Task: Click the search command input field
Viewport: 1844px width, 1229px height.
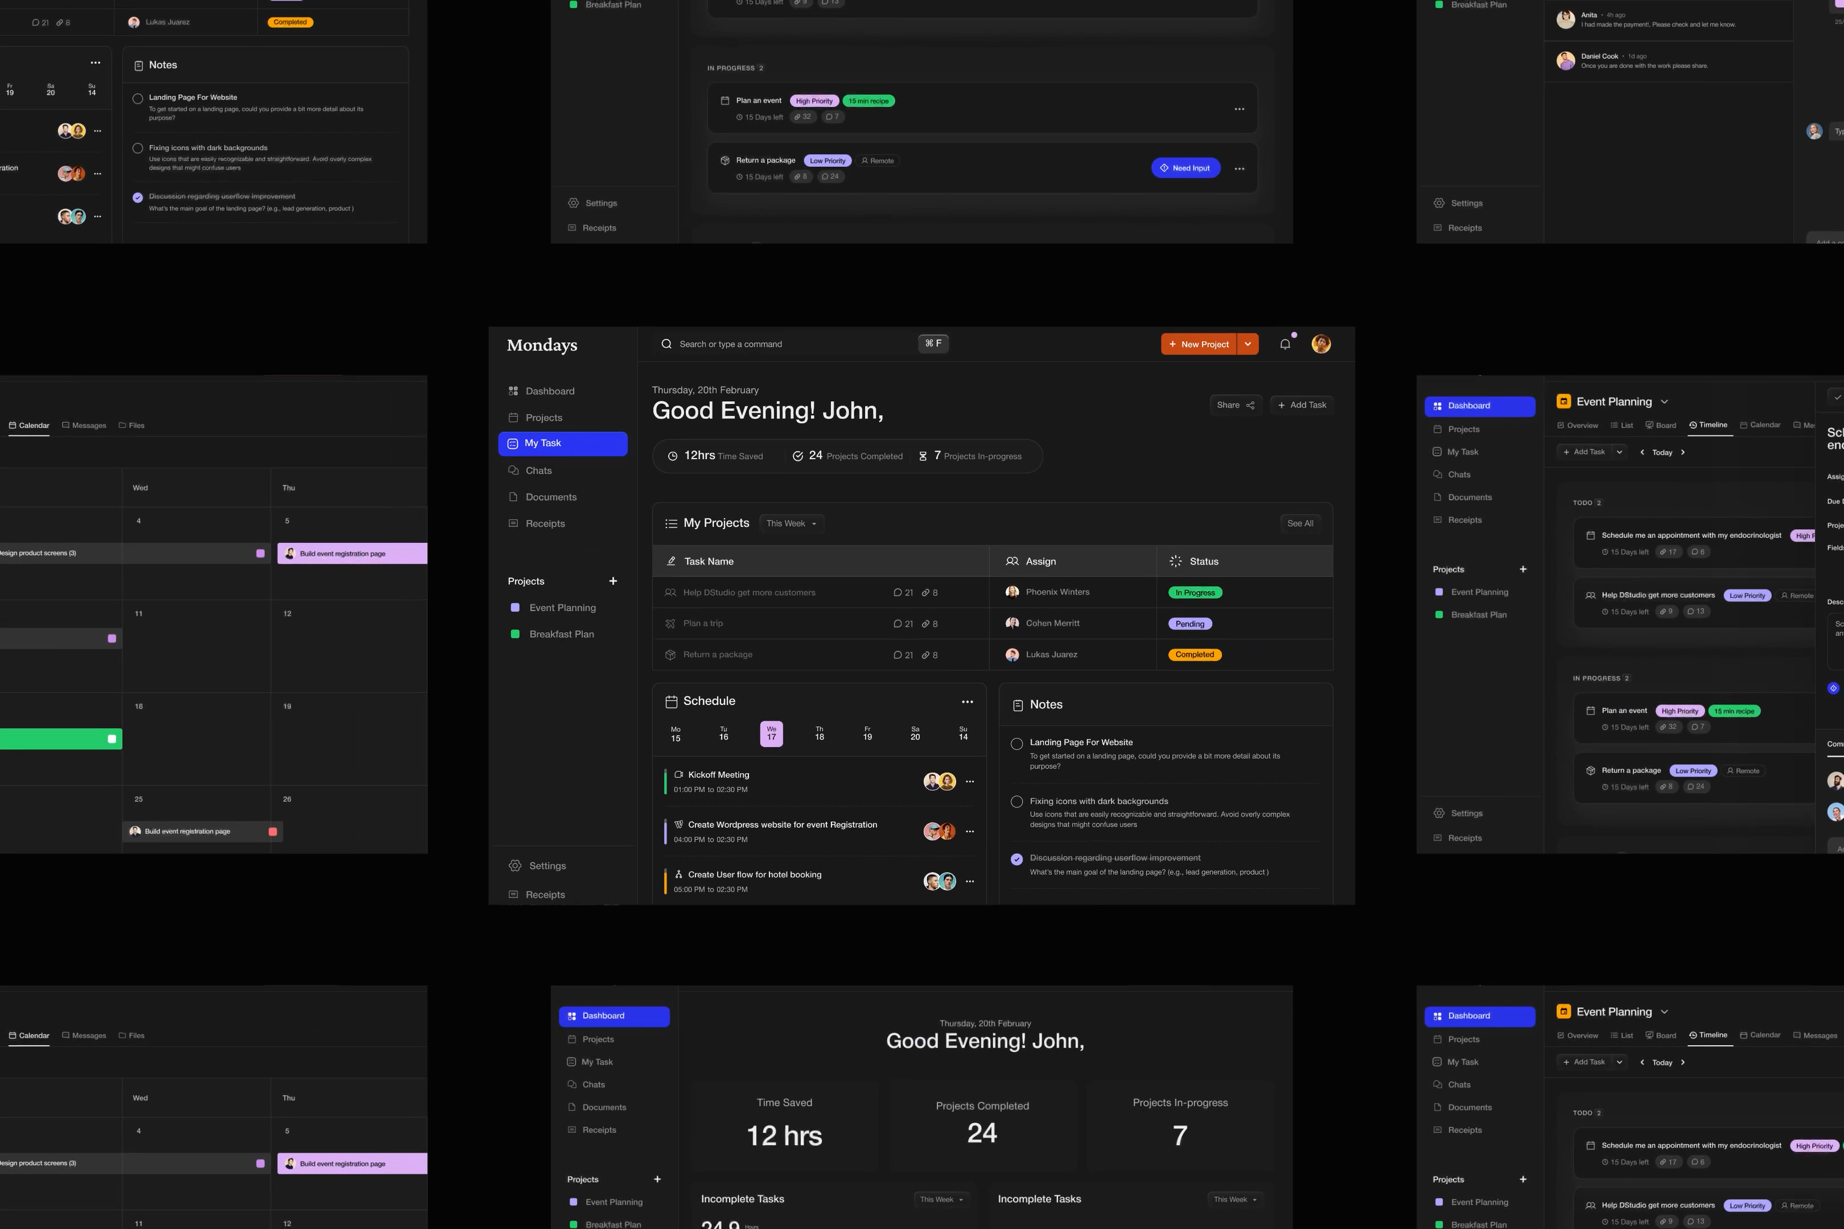Action: pyautogui.click(x=784, y=343)
